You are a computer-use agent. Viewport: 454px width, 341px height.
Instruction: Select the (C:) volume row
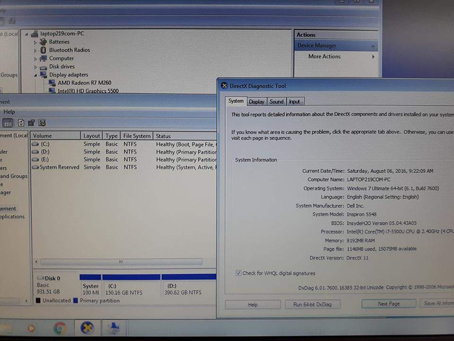(x=124, y=144)
